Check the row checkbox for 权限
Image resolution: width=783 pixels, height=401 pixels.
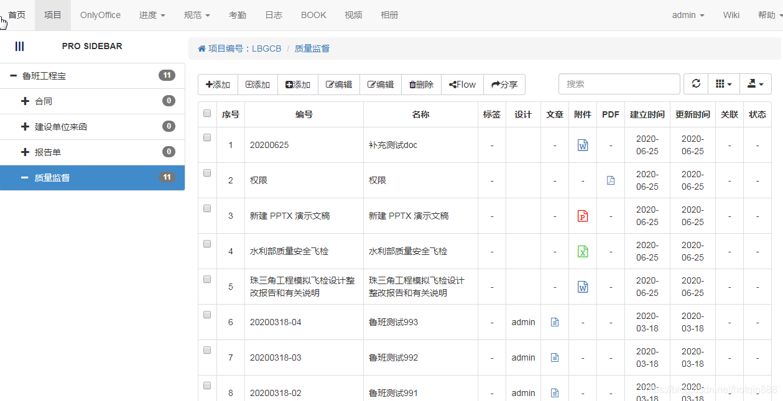[207, 173]
